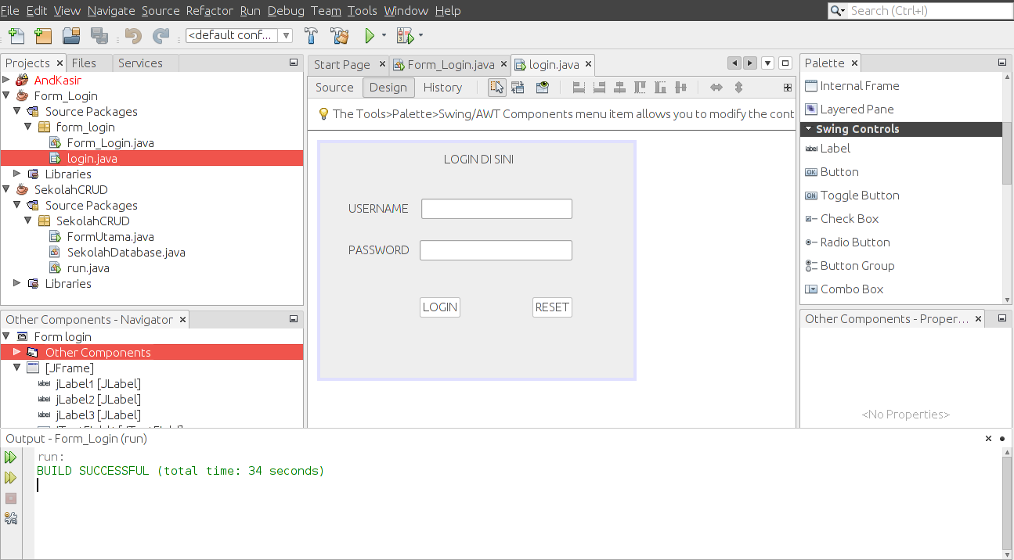Click the RESET button in the form
Screen dimensions: 1014x560
552,307
